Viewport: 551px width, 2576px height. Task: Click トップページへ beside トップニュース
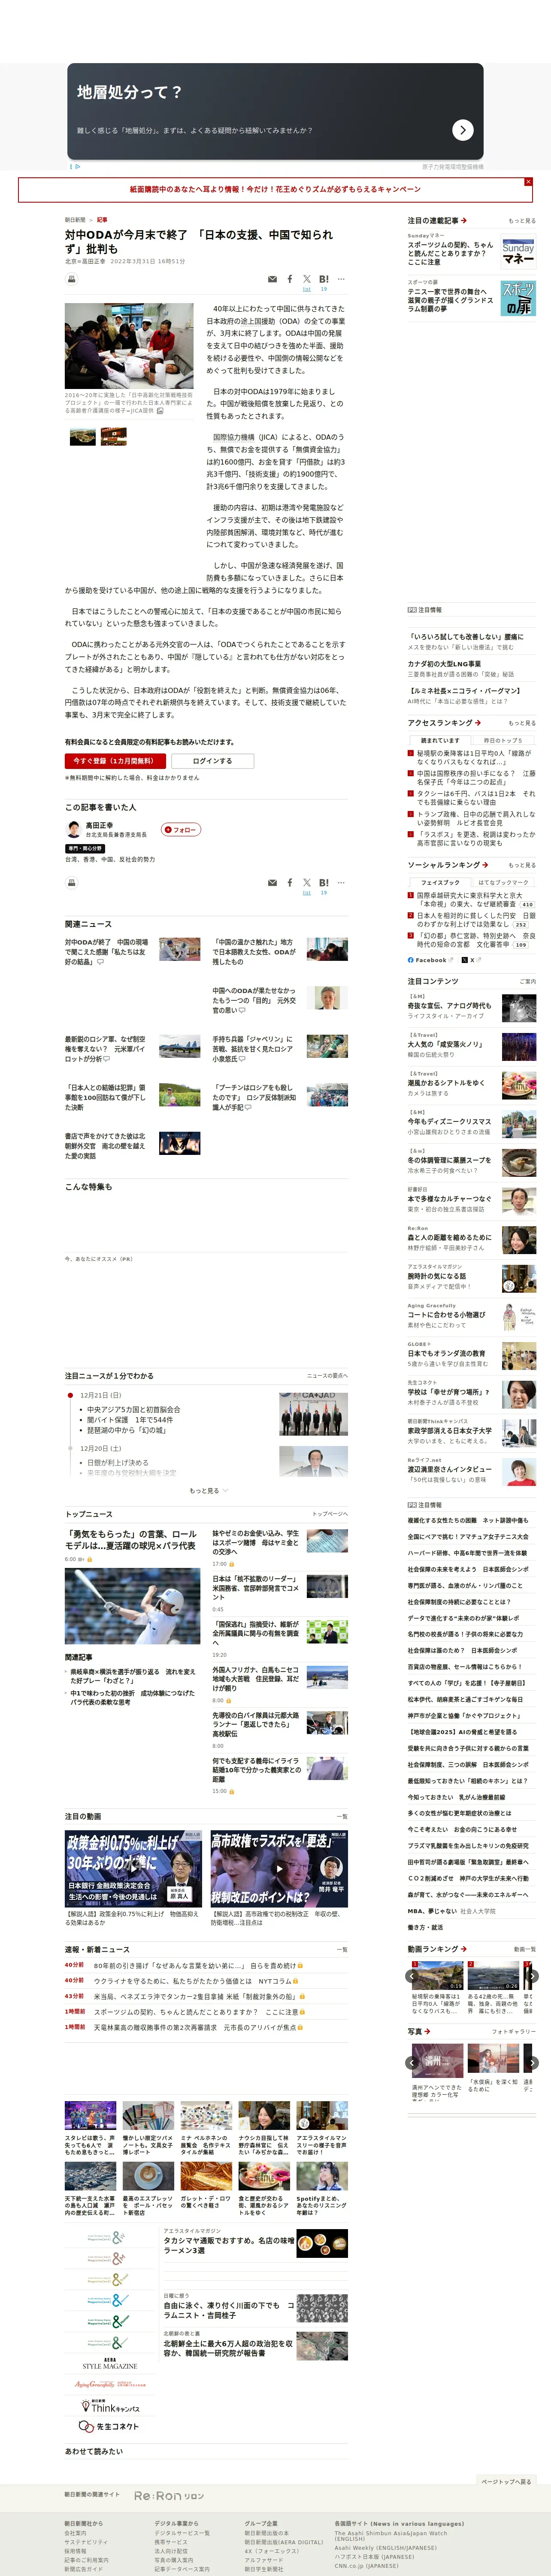click(330, 1514)
